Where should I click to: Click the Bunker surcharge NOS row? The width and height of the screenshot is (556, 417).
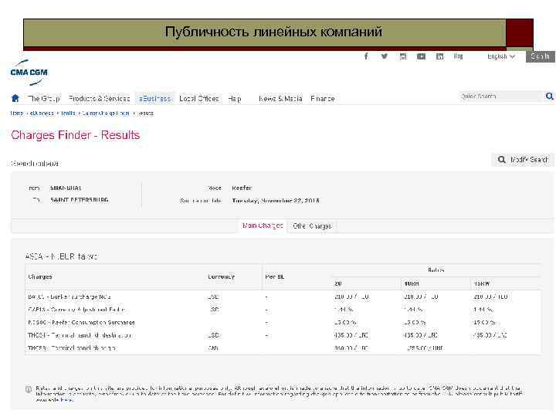point(283,297)
